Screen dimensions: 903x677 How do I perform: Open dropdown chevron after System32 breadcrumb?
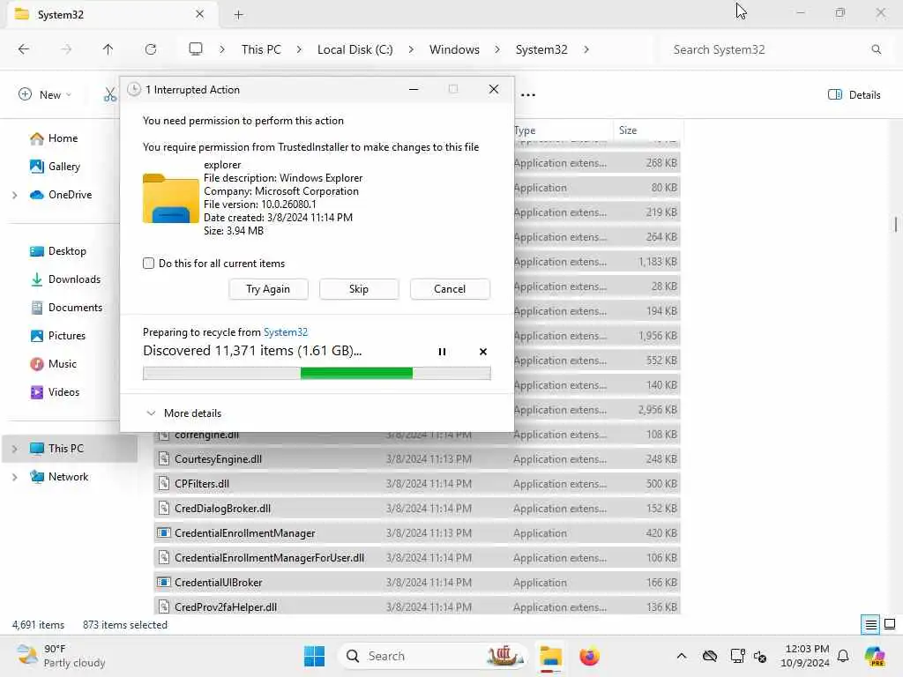tap(586, 49)
